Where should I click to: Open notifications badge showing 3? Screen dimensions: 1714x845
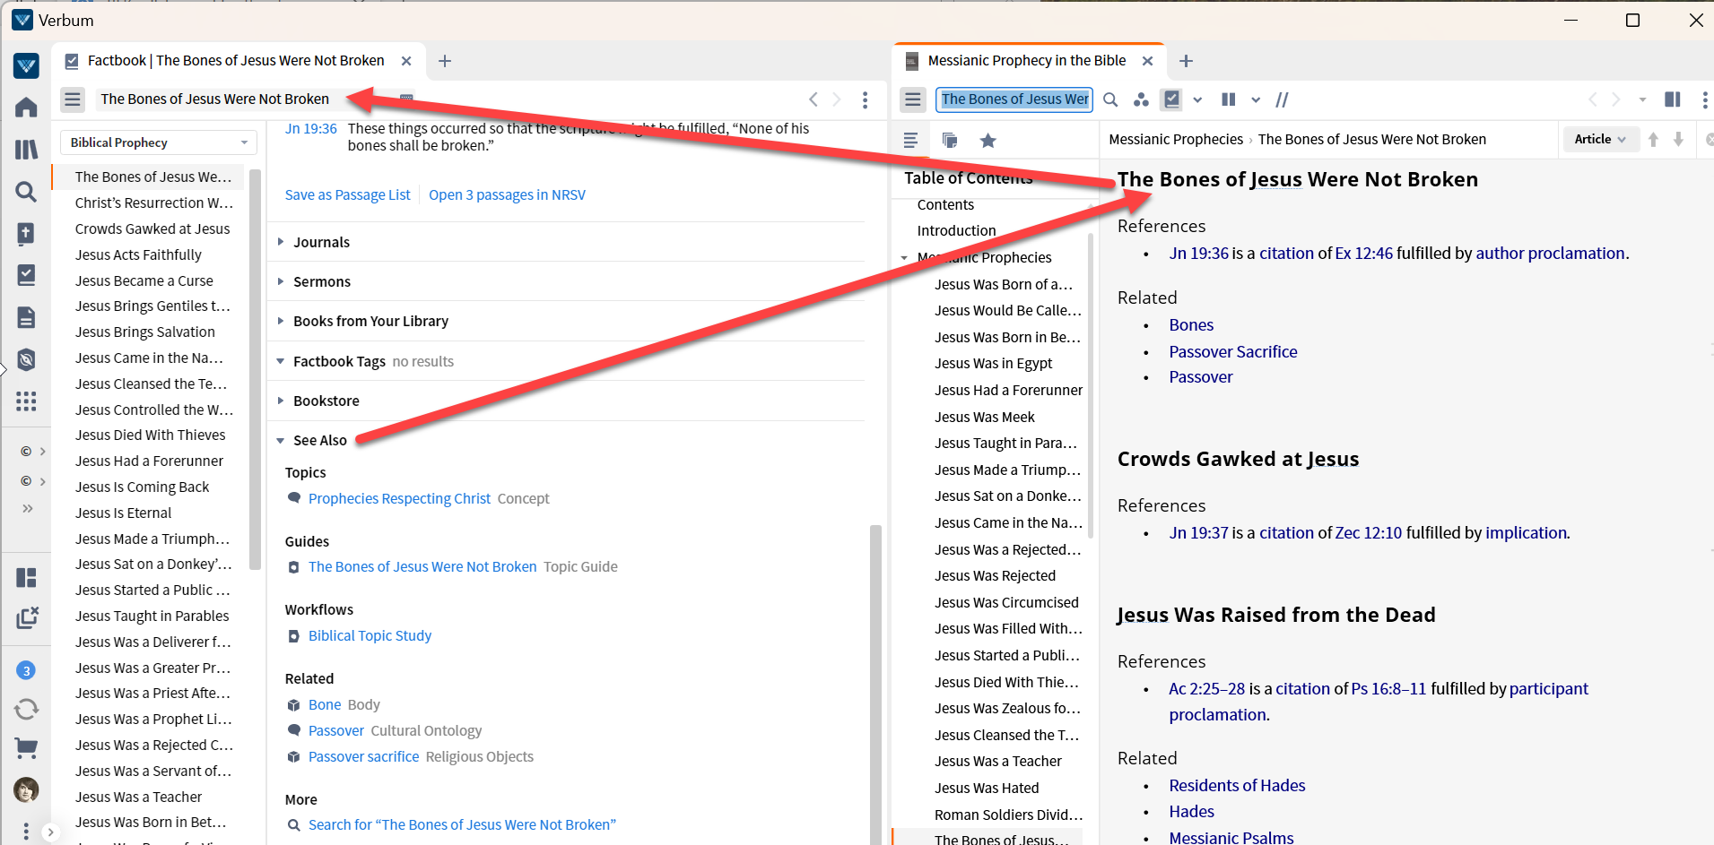(26, 670)
